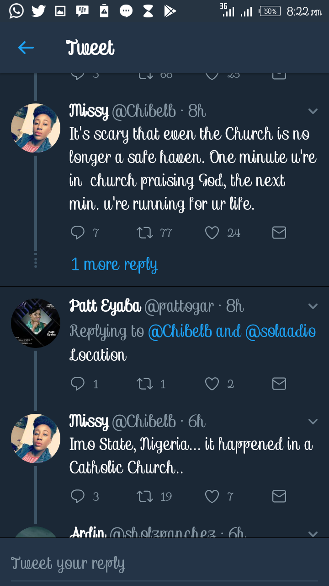The width and height of the screenshot is (329, 586).
Task: Show '1 more reply' in thread
Action: tap(114, 265)
